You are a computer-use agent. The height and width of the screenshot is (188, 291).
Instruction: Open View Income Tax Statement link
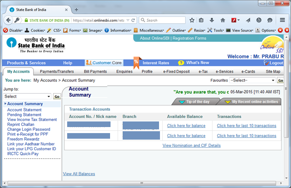click(x=32, y=120)
